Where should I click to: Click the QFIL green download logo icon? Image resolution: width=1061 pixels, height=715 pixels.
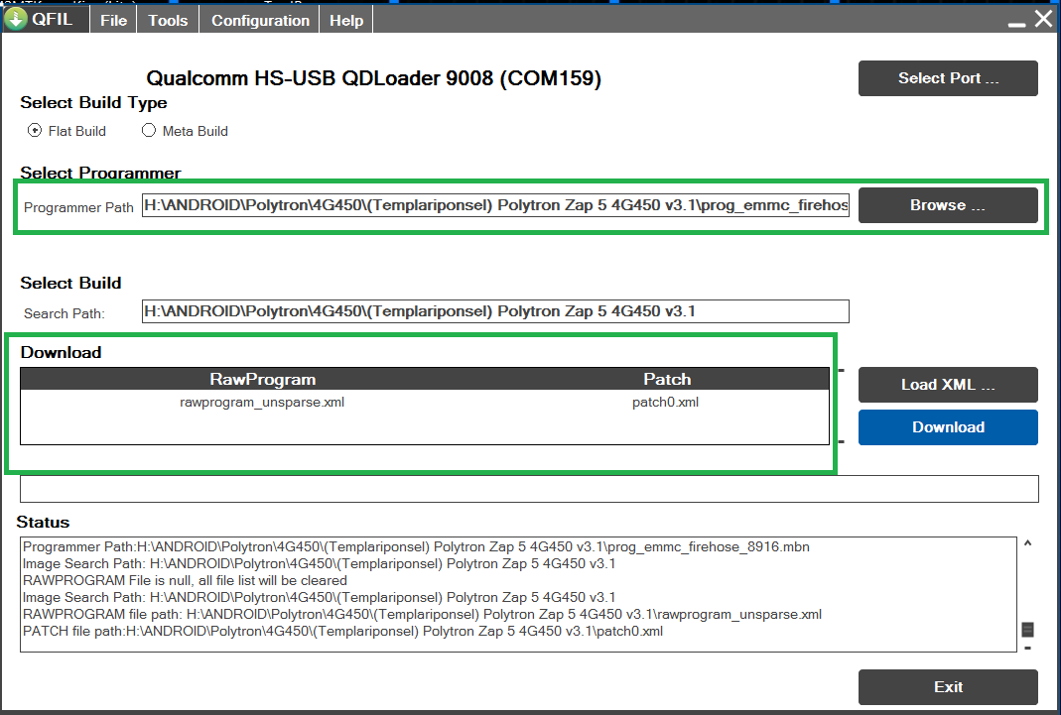click(15, 19)
